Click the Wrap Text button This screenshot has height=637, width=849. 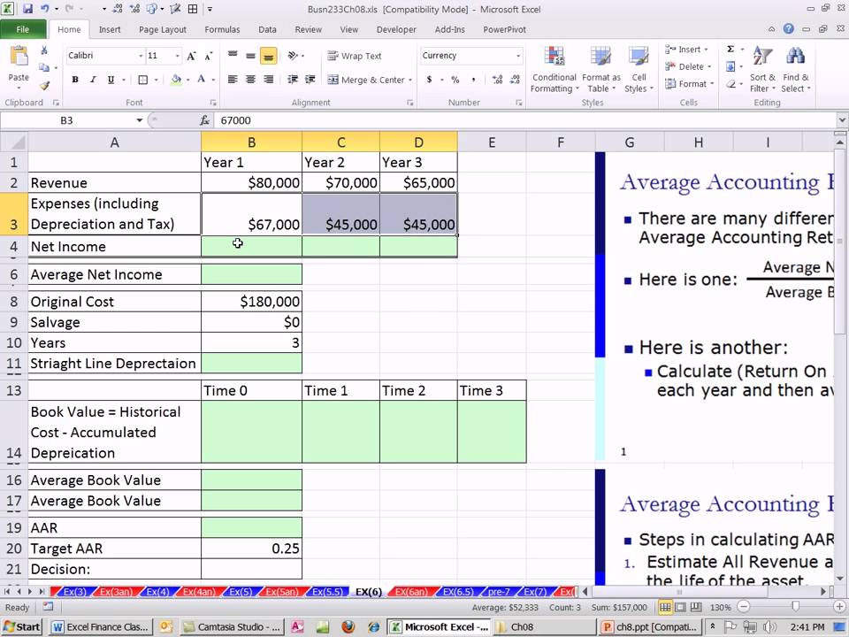point(355,56)
